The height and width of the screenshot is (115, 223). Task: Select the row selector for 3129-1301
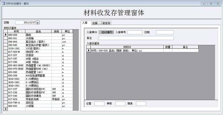point(5,48)
